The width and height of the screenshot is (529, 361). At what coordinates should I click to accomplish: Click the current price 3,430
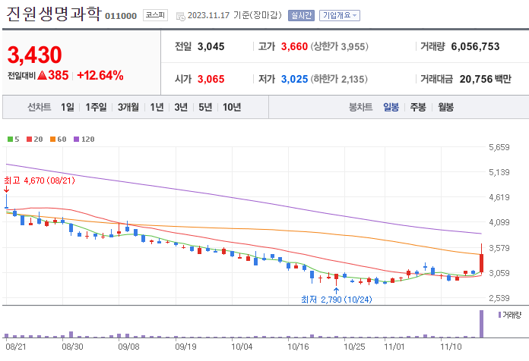pos(35,55)
